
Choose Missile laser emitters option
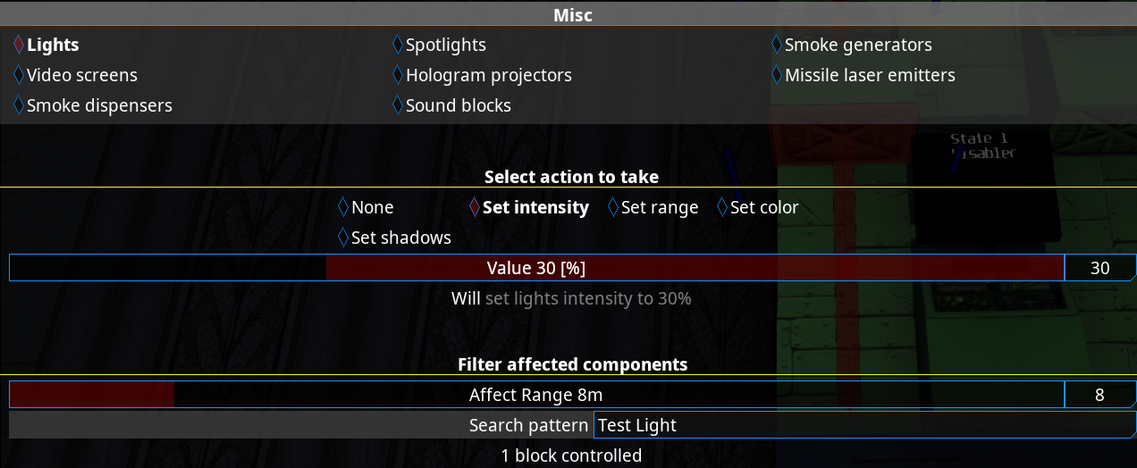(x=863, y=75)
